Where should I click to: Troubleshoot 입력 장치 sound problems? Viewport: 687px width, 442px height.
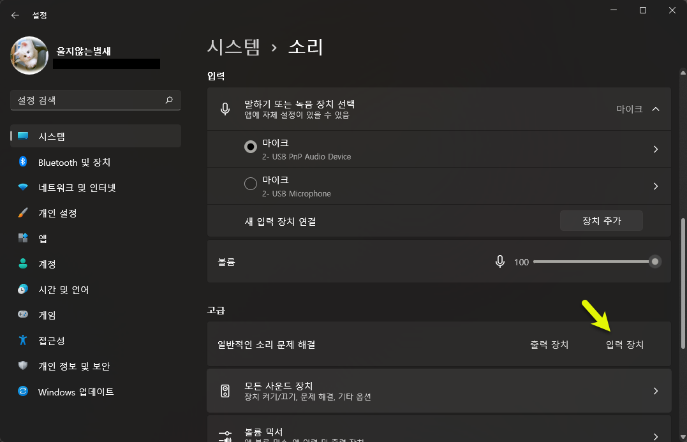[624, 345]
